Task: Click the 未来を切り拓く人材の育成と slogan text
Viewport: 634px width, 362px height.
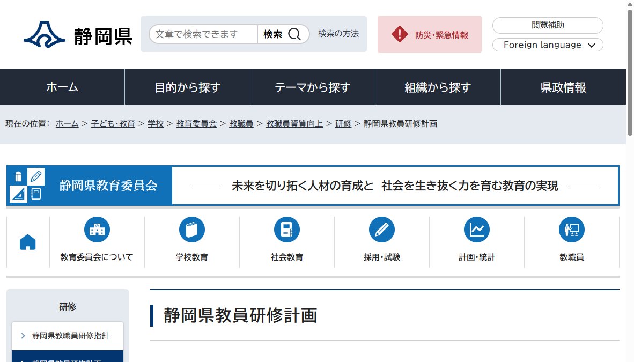Action: (x=303, y=186)
